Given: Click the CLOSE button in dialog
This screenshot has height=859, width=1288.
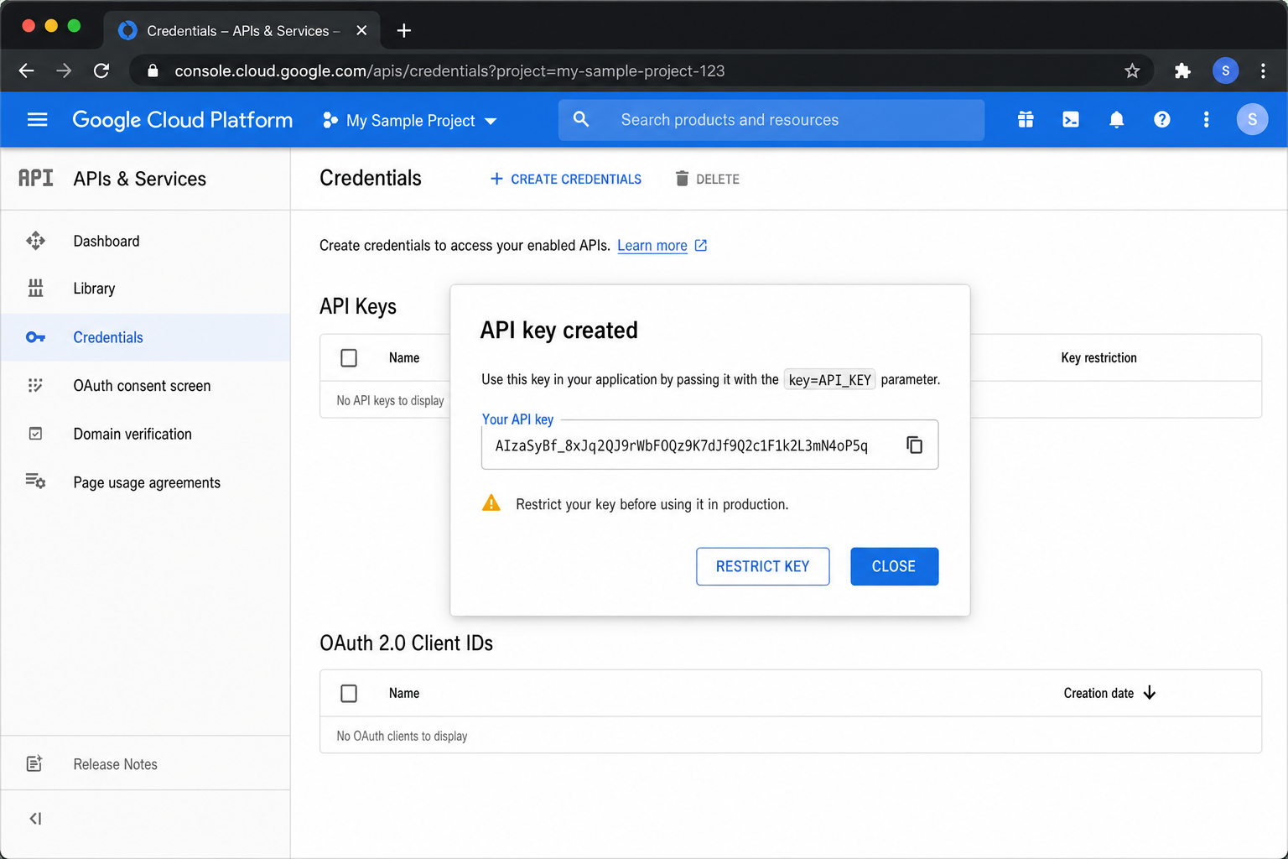Looking at the screenshot, I should [894, 566].
